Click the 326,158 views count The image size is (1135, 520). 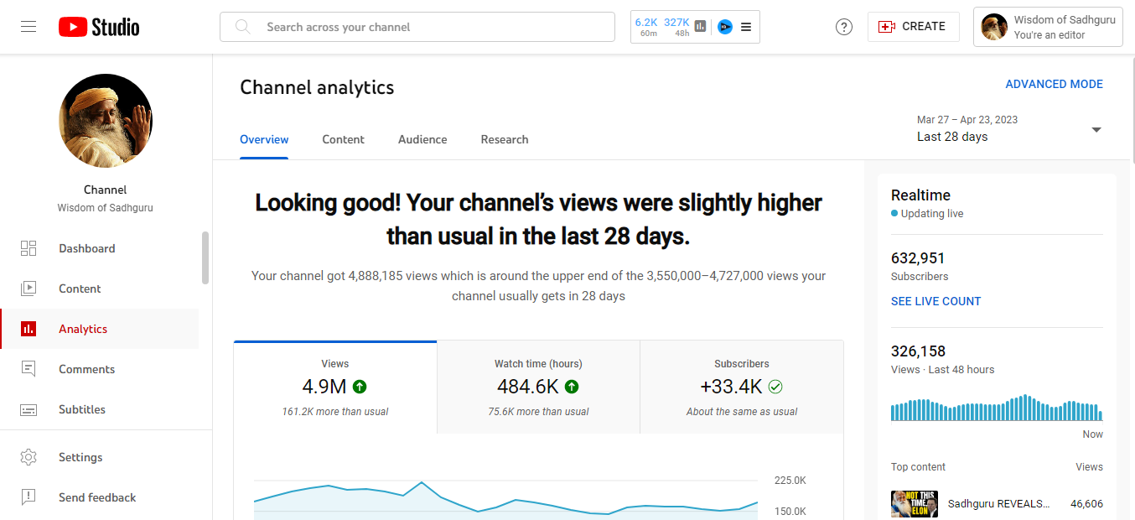point(918,351)
